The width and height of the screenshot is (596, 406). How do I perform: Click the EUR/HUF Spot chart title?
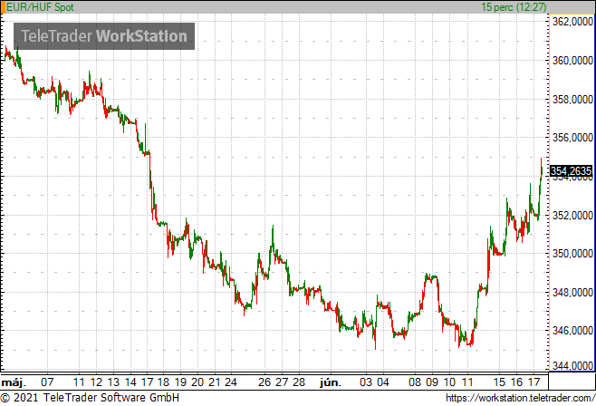[40, 7]
